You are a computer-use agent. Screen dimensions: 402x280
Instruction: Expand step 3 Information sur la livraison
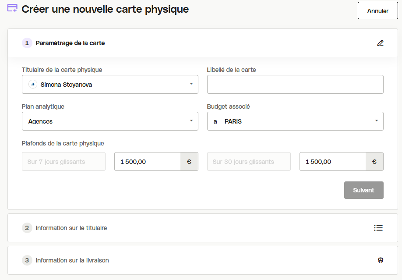click(x=203, y=260)
